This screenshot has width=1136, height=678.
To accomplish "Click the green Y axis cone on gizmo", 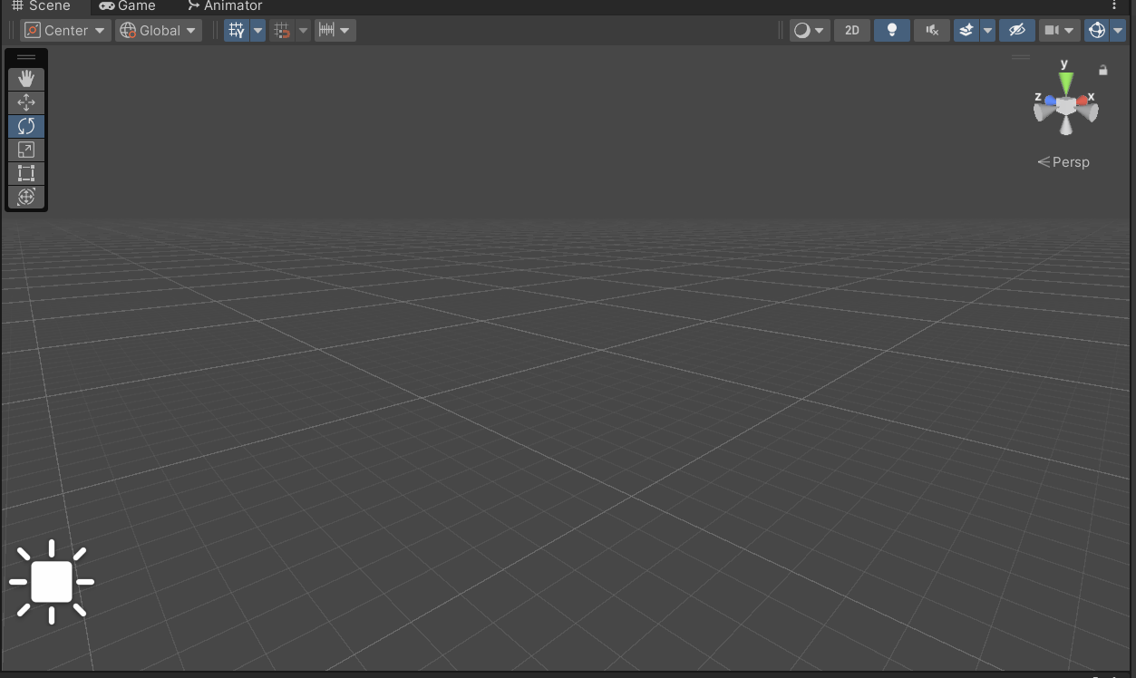I will pyautogui.click(x=1066, y=83).
